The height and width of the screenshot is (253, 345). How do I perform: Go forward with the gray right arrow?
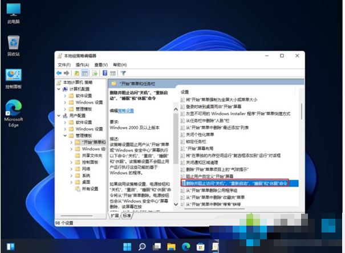(x=66, y=73)
